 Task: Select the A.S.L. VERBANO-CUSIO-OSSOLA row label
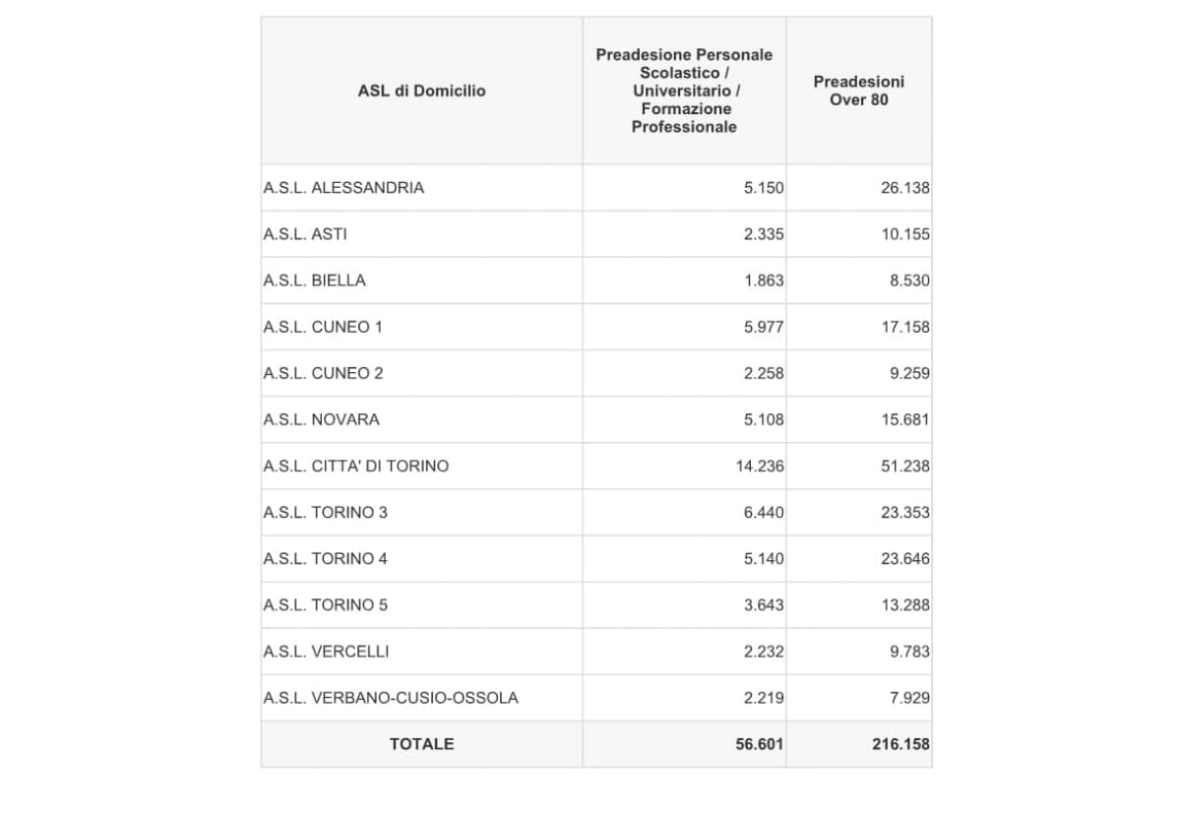pyautogui.click(x=391, y=698)
